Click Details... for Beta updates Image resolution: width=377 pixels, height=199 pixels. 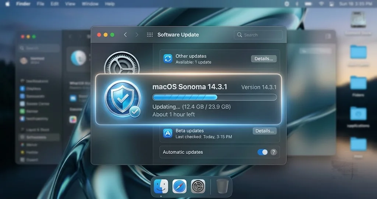click(x=264, y=131)
